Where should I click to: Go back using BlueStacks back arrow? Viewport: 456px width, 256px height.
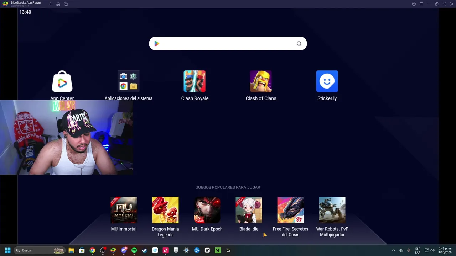click(x=51, y=4)
